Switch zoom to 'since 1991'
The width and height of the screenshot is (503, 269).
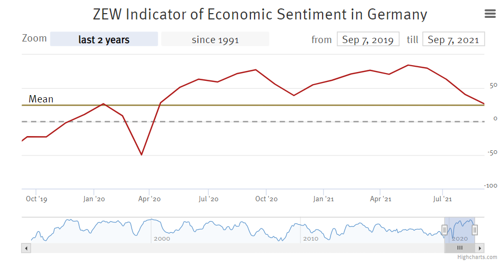pyautogui.click(x=215, y=39)
